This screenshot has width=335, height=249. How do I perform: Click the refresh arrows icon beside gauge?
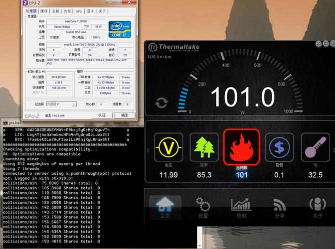[x=162, y=103]
